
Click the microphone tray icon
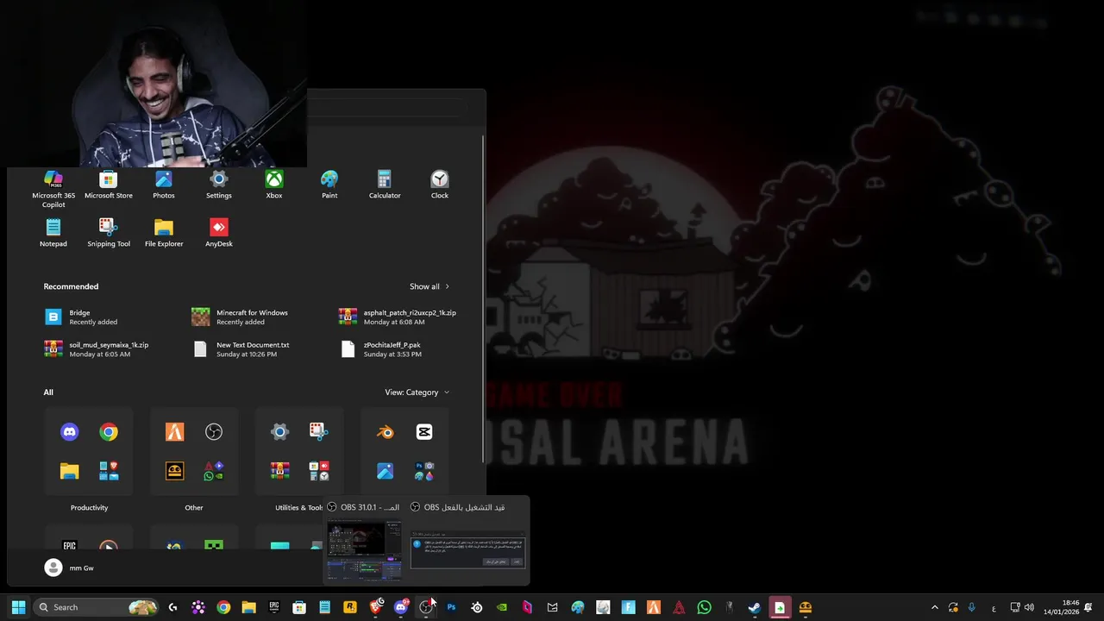(972, 607)
